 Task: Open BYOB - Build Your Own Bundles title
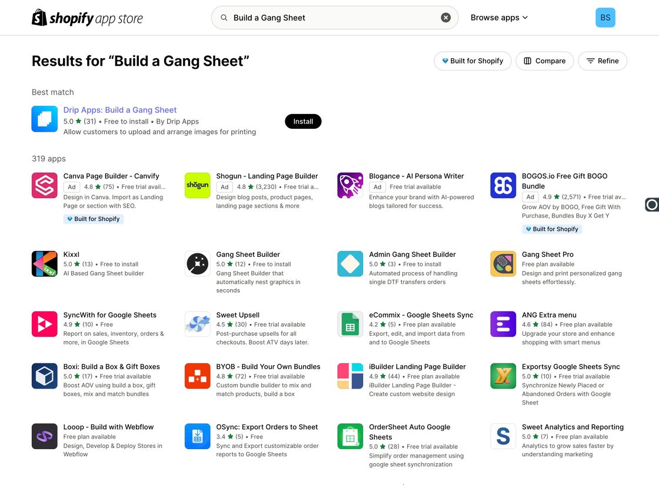pos(268,367)
